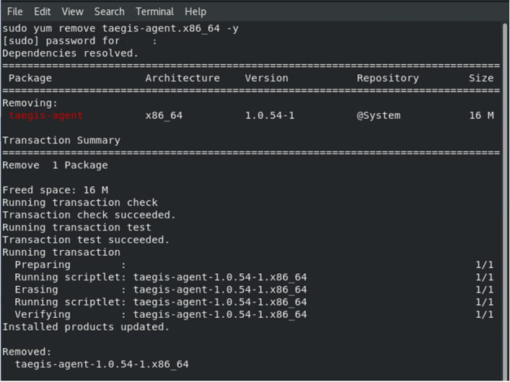Open the View menu
This screenshot has height=382, width=510.
tap(72, 12)
